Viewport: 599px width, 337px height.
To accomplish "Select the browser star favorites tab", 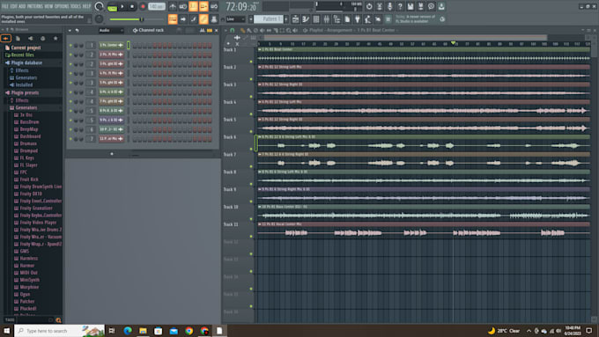I will [x=55, y=38].
